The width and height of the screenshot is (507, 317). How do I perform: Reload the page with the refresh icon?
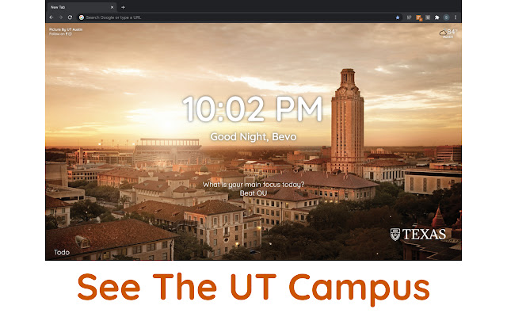tap(70, 17)
